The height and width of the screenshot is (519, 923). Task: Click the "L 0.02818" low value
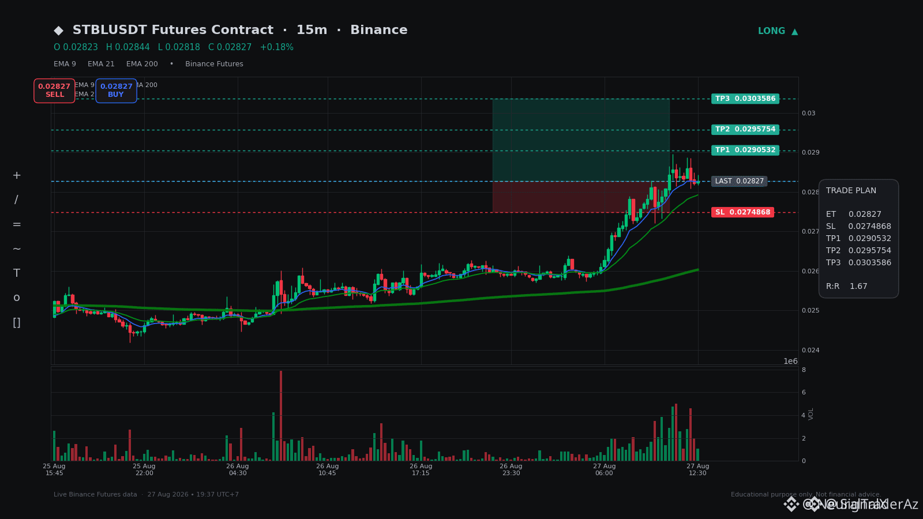(179, 47)
